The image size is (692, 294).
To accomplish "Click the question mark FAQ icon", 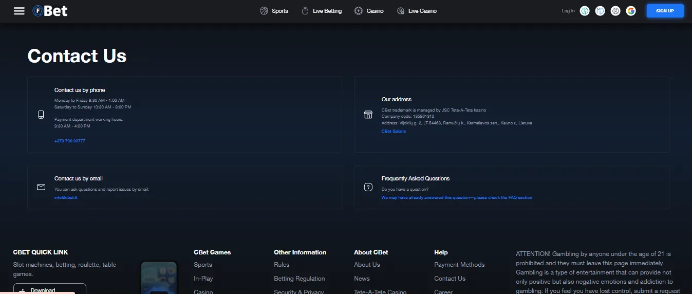I will tap(368, 187).
